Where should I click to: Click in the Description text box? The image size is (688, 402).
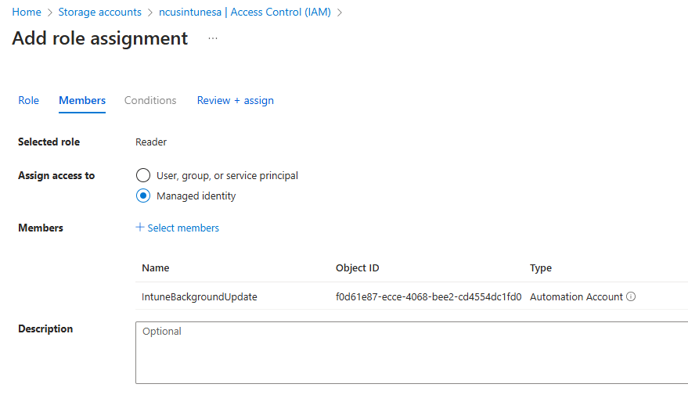[x=411, y=352]
